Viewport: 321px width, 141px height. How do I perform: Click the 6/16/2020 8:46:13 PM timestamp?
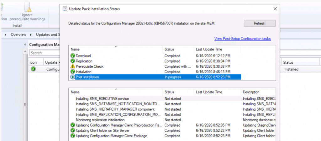[x=213, y=72]
